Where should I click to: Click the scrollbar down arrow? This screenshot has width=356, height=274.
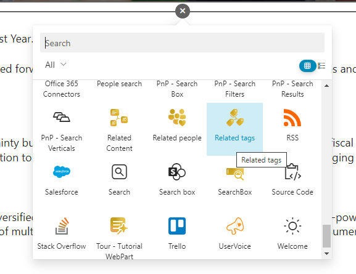327,254
